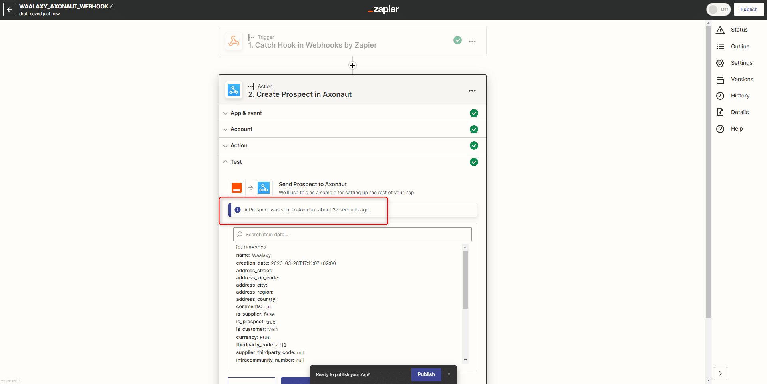Click Webhooks trigger app icon
Image resolution: width=767 pixels, height=384 pixels.
click(234, 41)
